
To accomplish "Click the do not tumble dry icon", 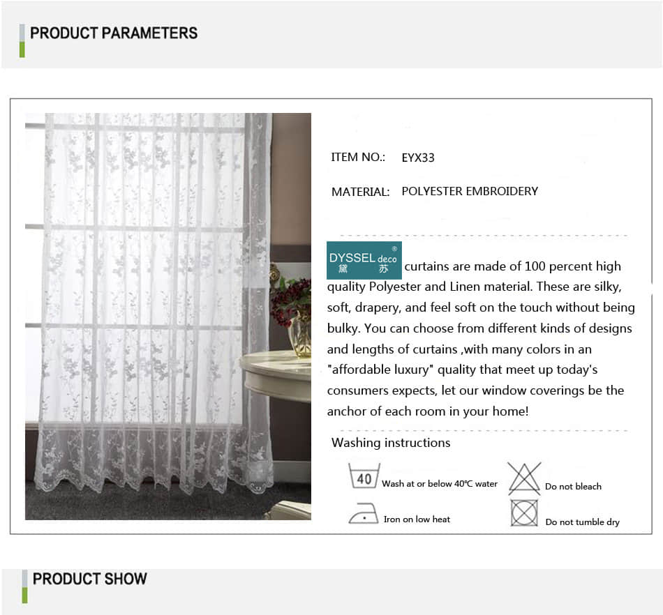I will [524, 513].
